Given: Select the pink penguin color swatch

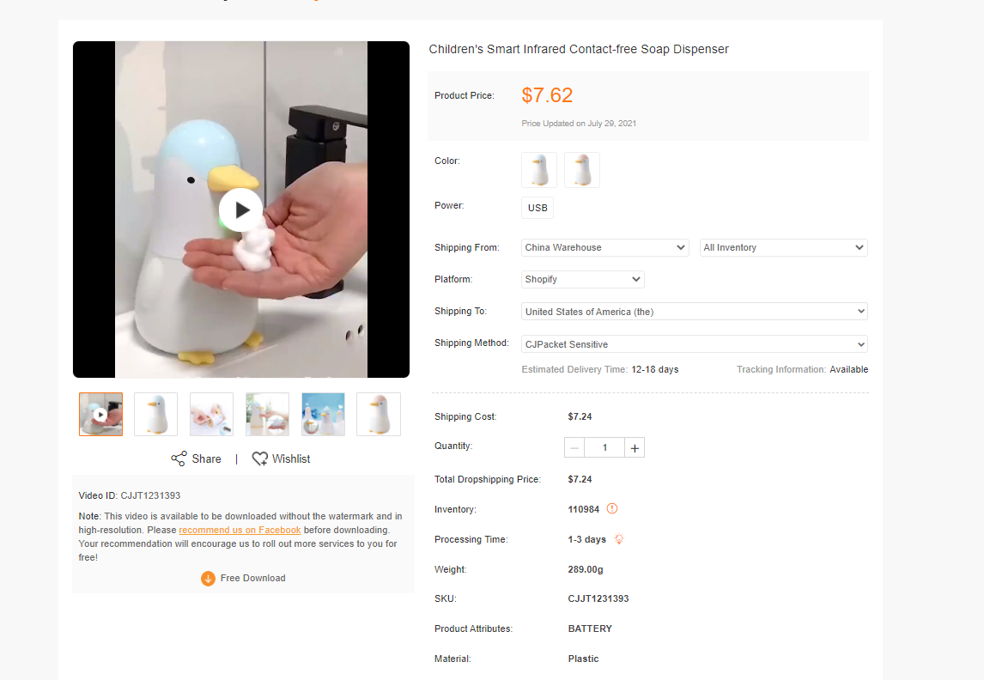Looking at the screenshot, I should coord(582,170).
